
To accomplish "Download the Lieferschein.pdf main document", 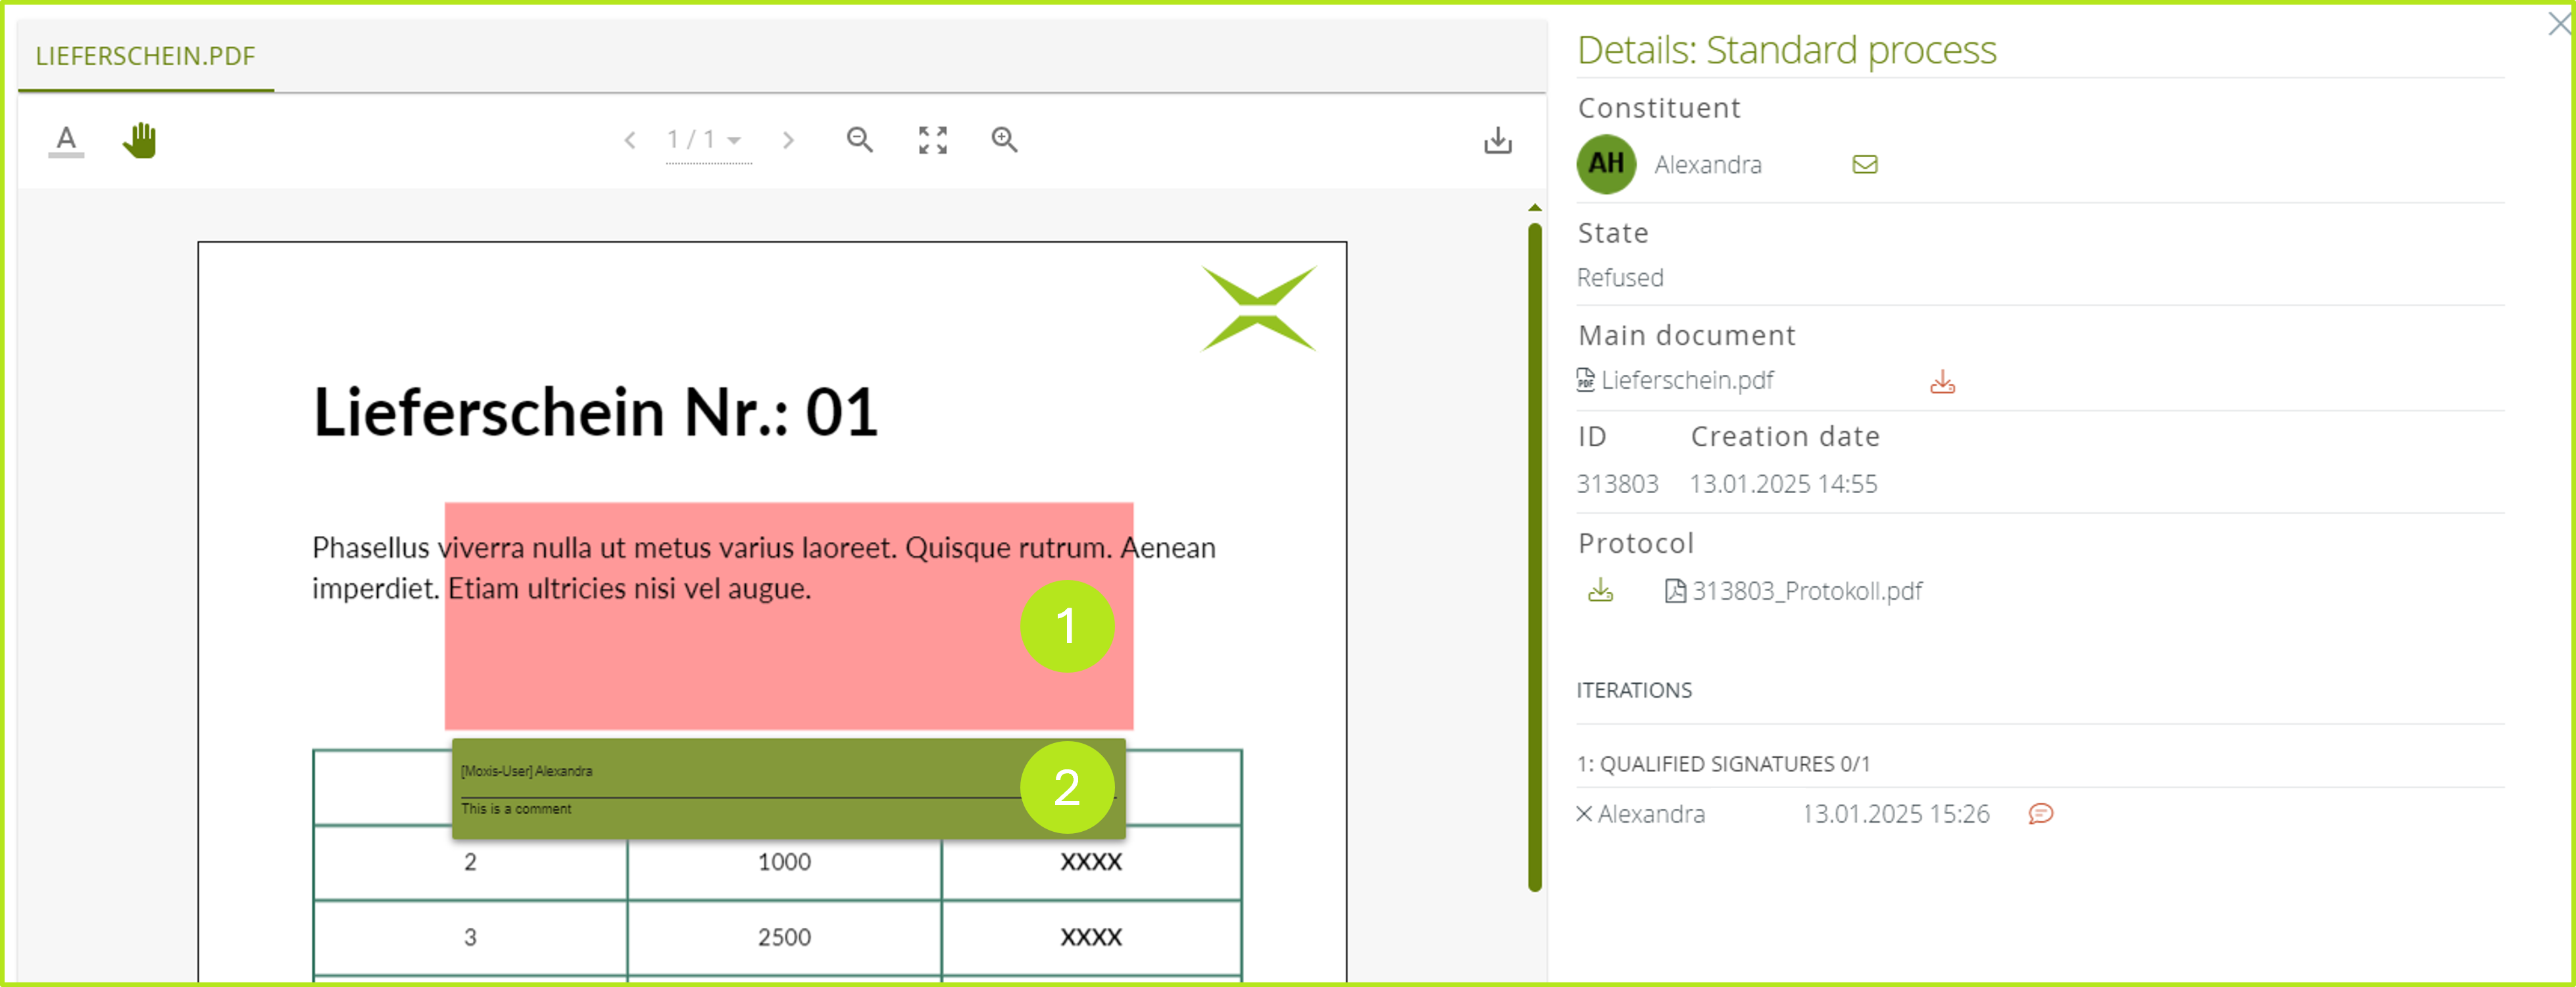I will tap(1942, 382).
